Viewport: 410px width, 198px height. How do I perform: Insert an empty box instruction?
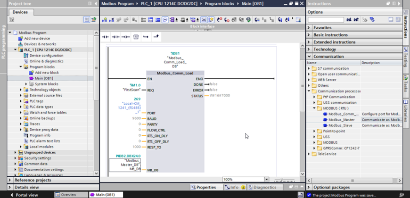(x=136, y=37)
